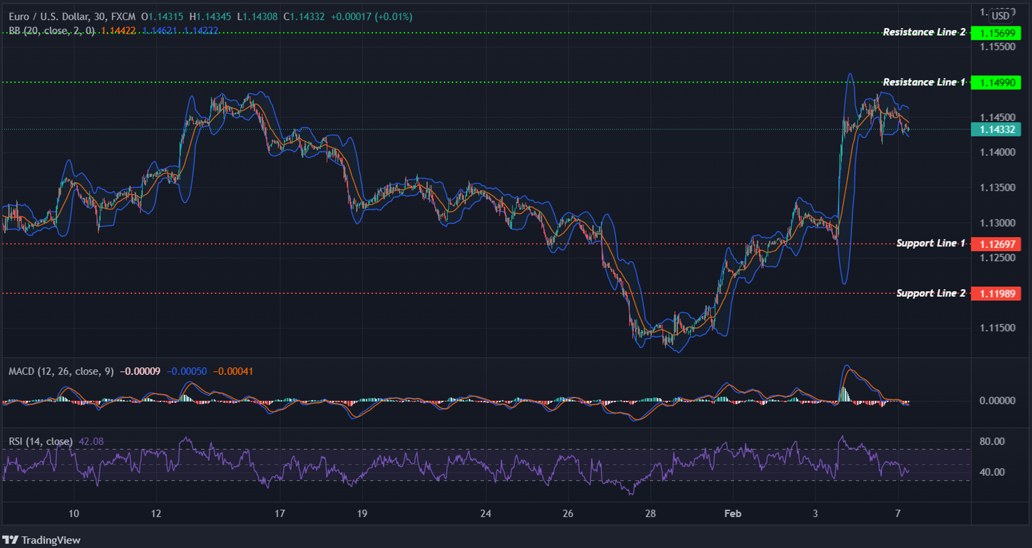Click the Support Line 2 label

pos(931,293)
